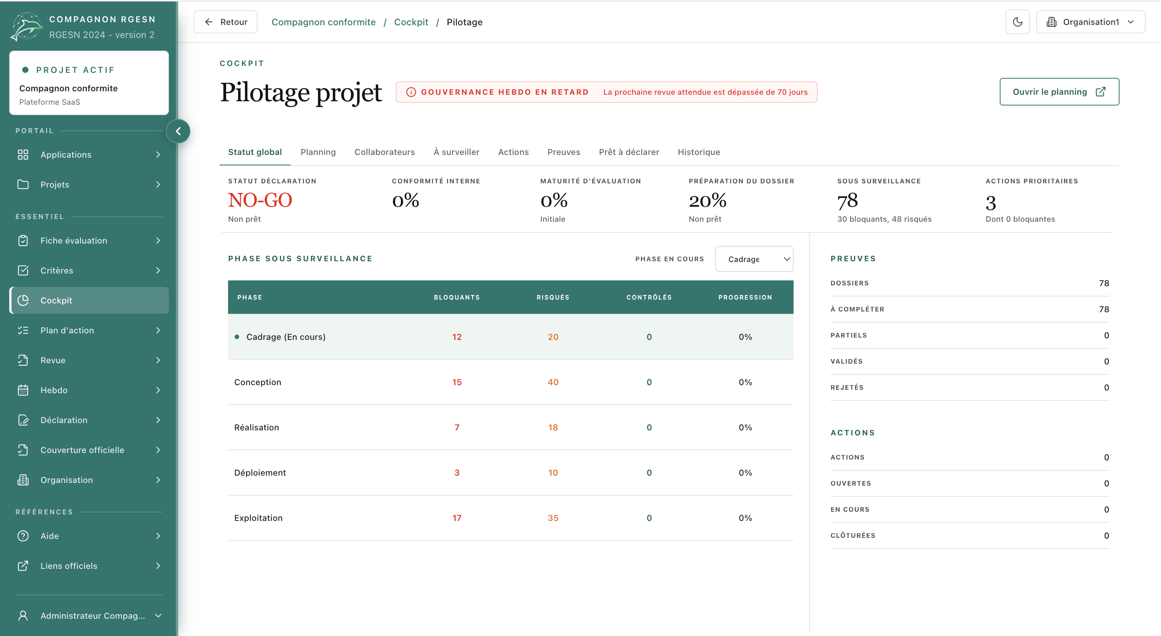Open the Phase en cours Cadrage dropdown
The image size is (1161, 636).
pos(754,259)
